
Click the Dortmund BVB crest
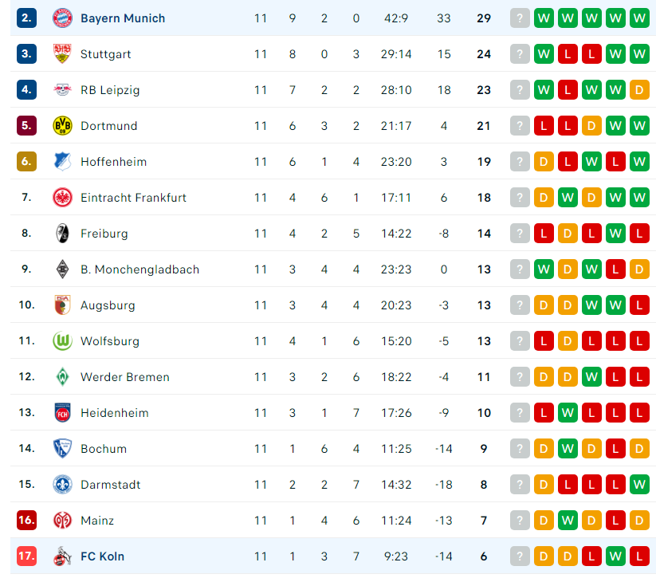click(62, 125)
